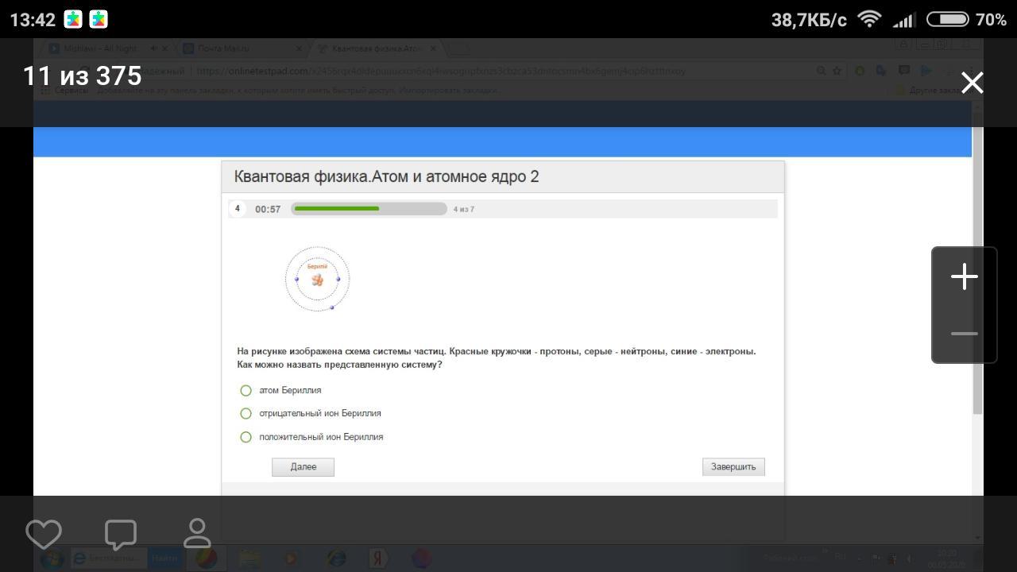
Task: Click the 'Завершить' button
Action: (x=733, y=467)
